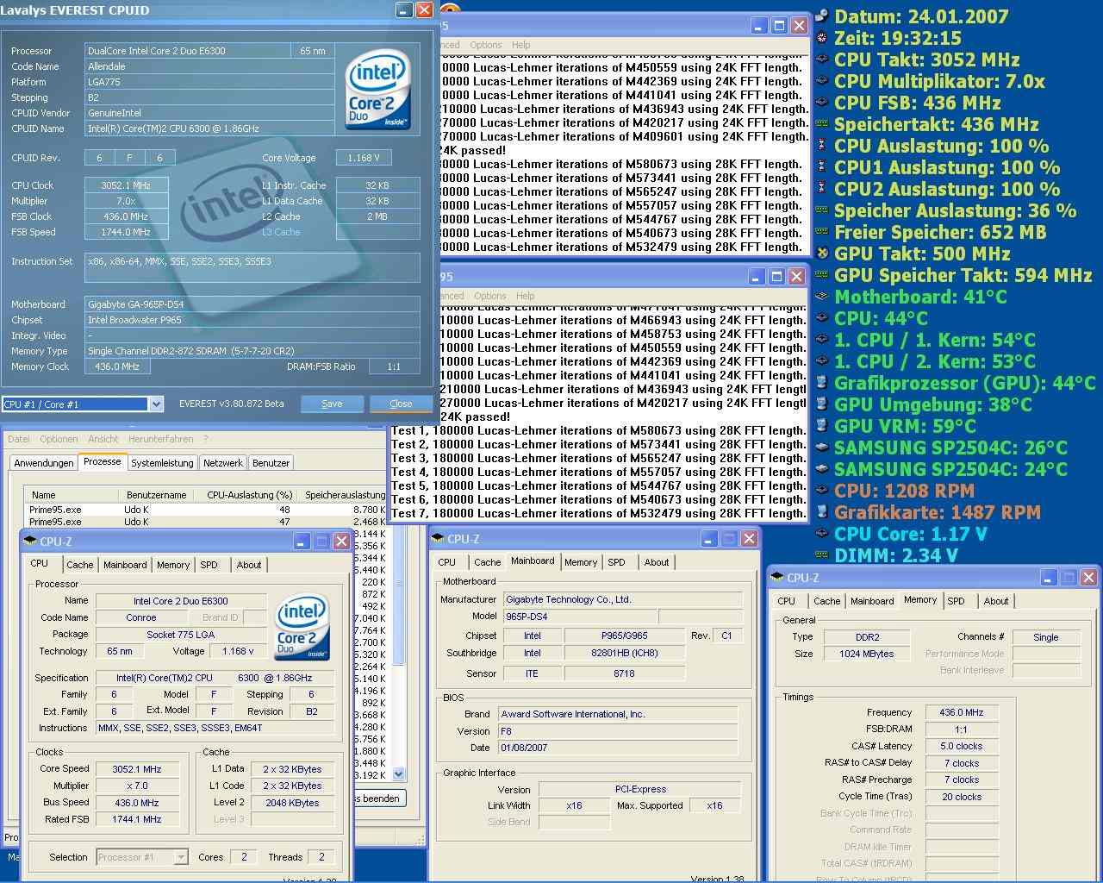Click 'Freier Speicher: 652 MB' sidebar text
1103x883 pixels.
tap(940, 232)
